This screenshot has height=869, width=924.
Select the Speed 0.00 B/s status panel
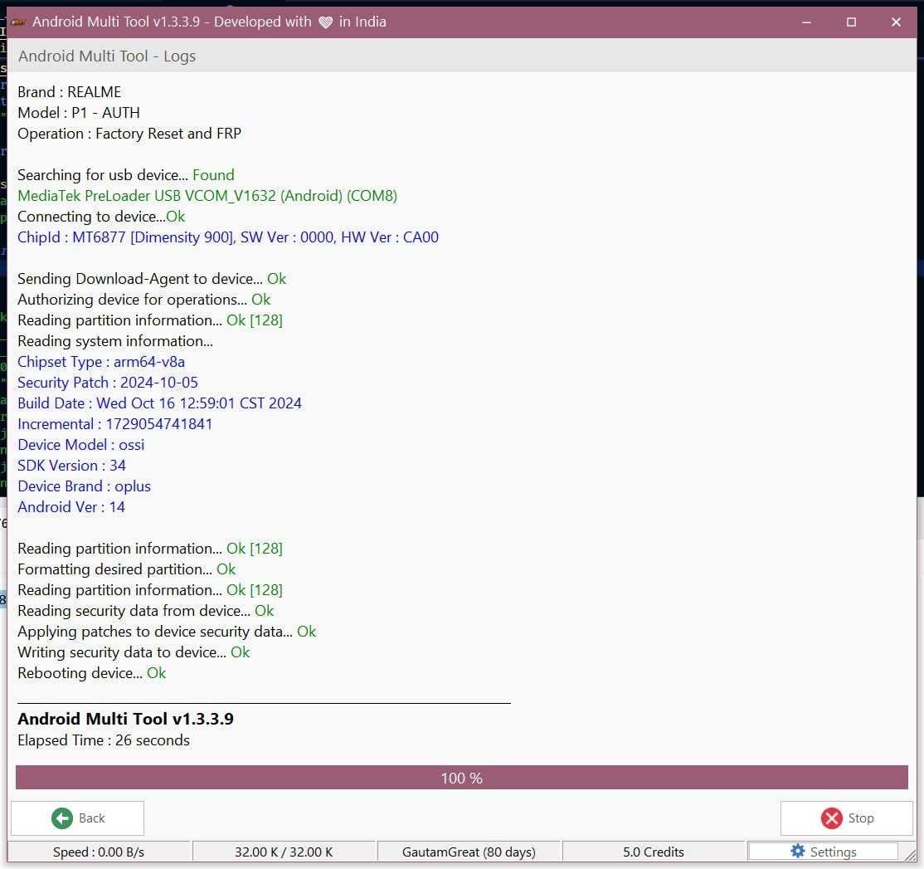[x=99, y=852]
